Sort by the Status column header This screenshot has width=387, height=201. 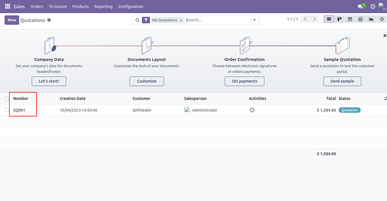click(345, 99)
